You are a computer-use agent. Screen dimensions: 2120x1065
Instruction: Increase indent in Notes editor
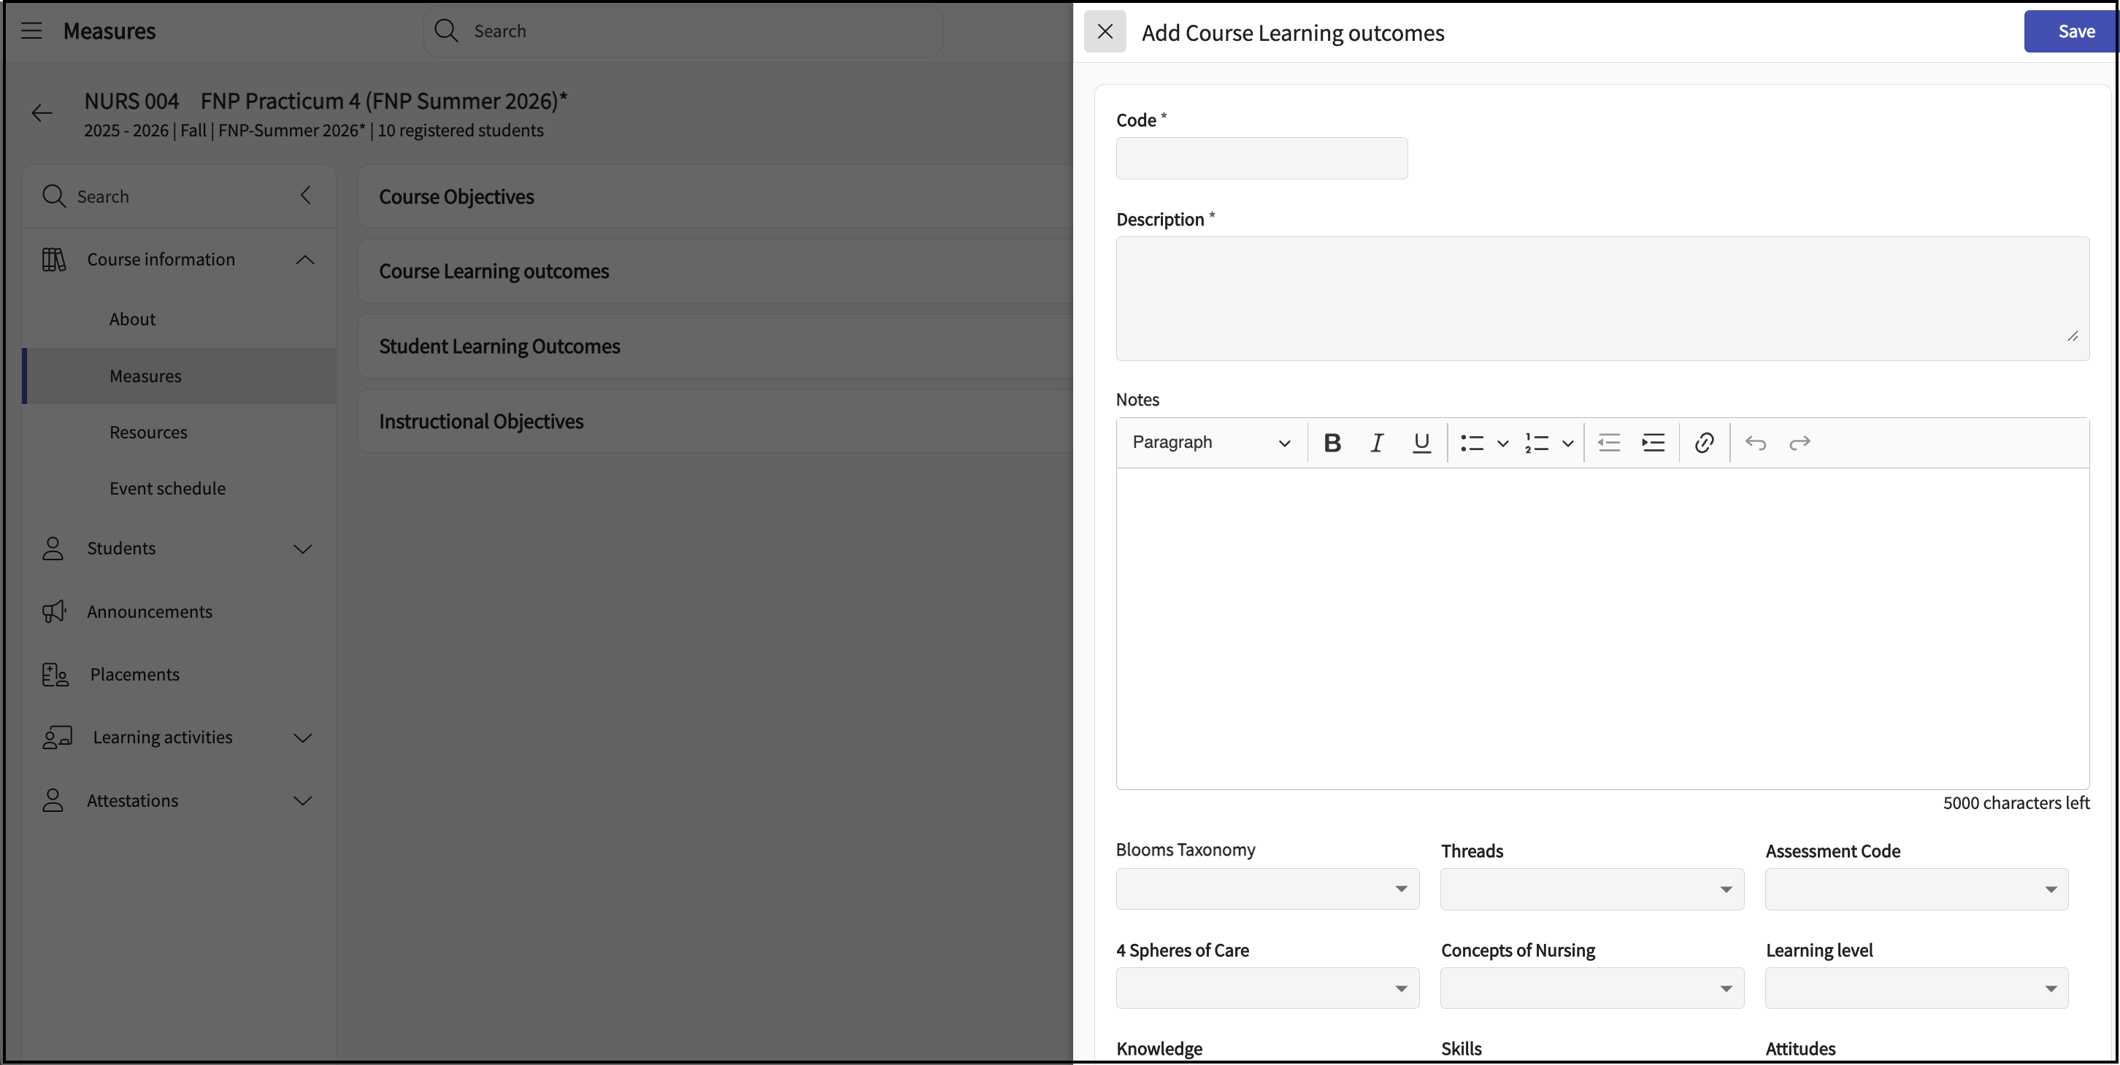(x=1653, y=443)
